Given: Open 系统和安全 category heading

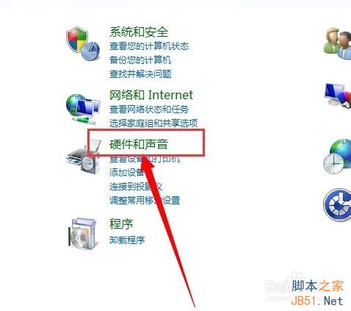Looking at the screenshot, I should 139,32.
